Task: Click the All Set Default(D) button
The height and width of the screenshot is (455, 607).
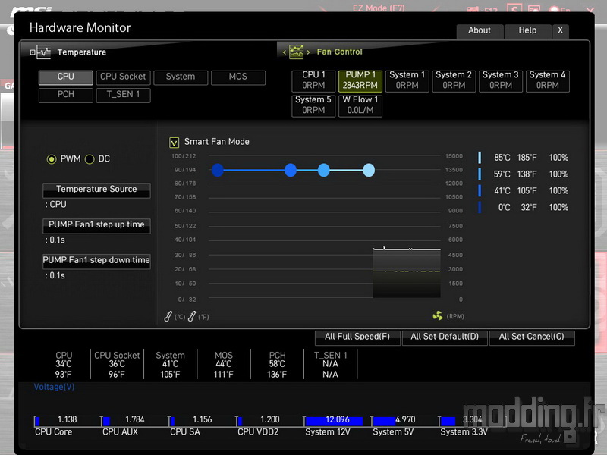Action: pyautogui.click(x=445, y=337)
